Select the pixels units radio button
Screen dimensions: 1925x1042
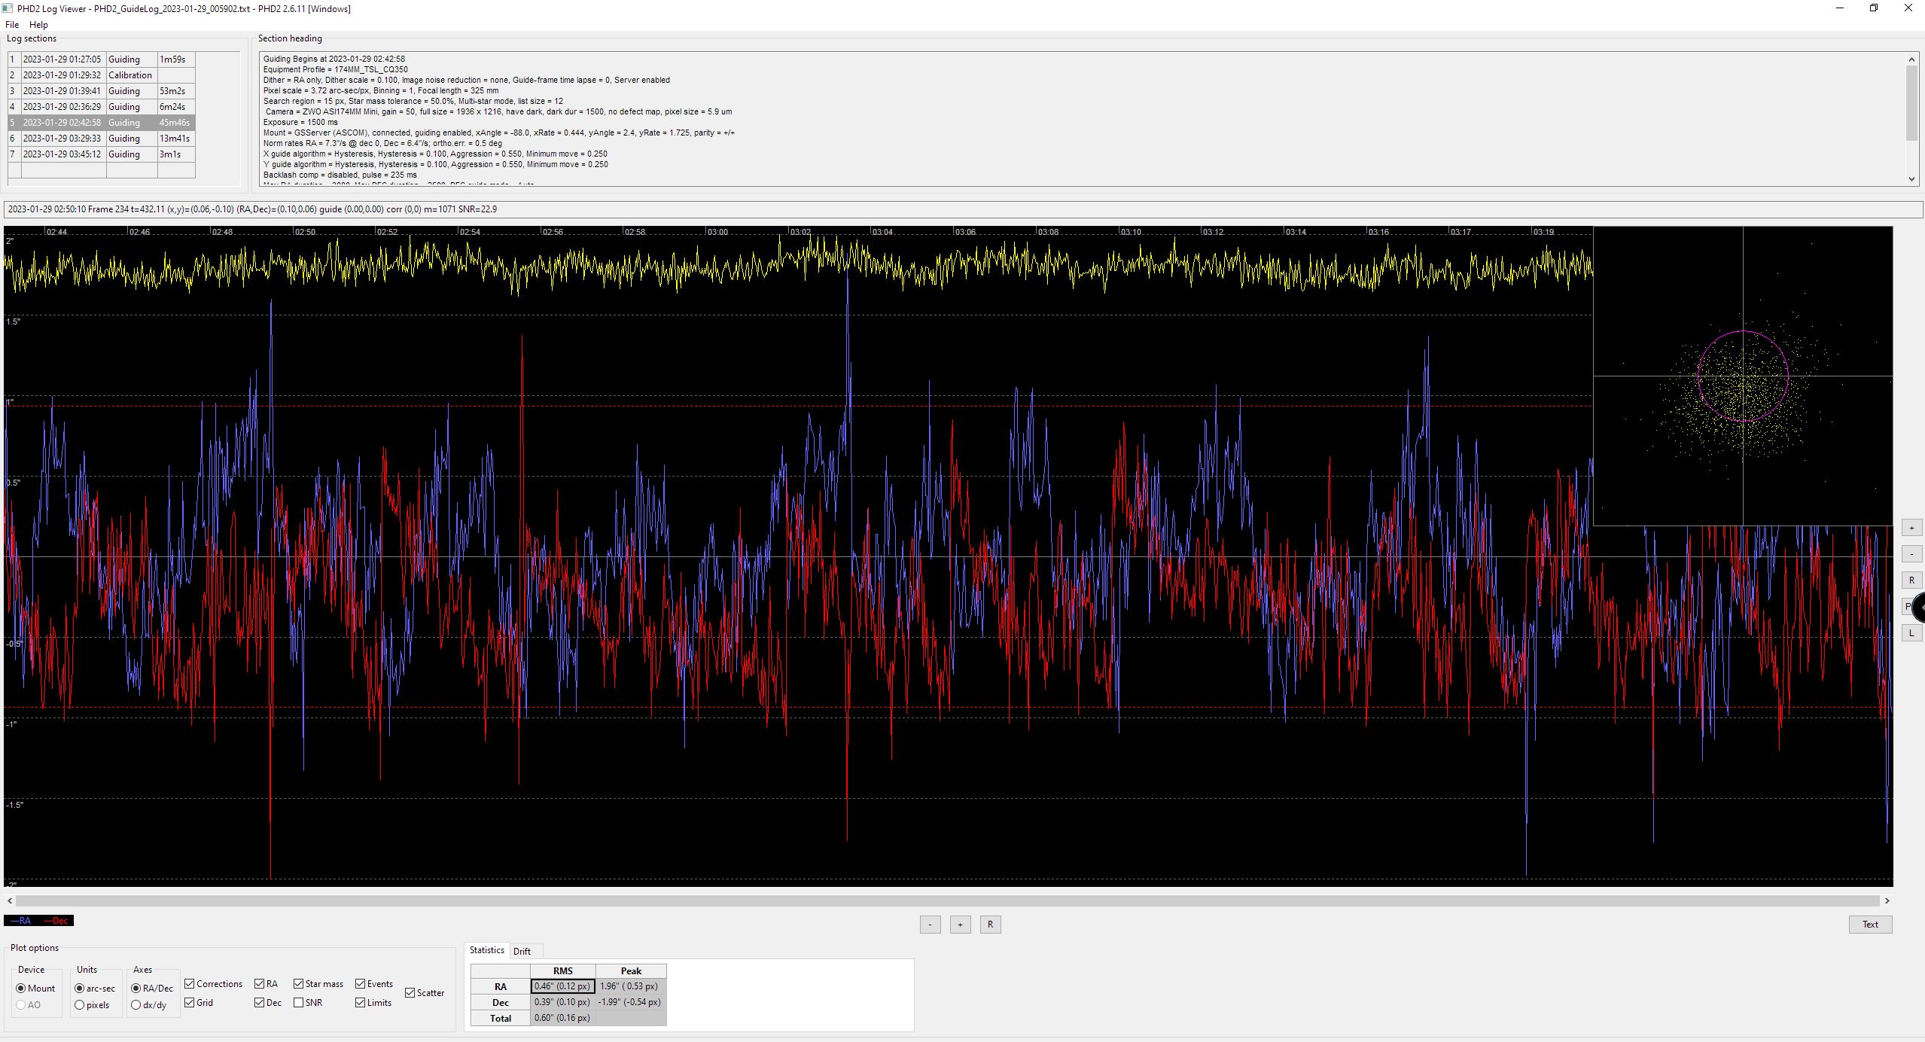click(80, 1005)
